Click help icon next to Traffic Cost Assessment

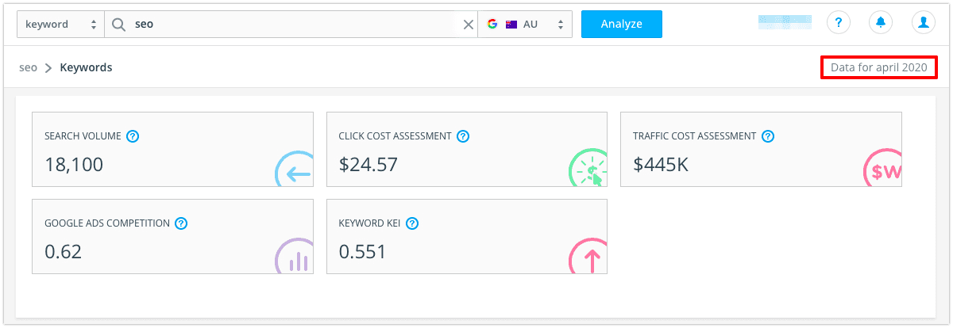coord(768,136)
